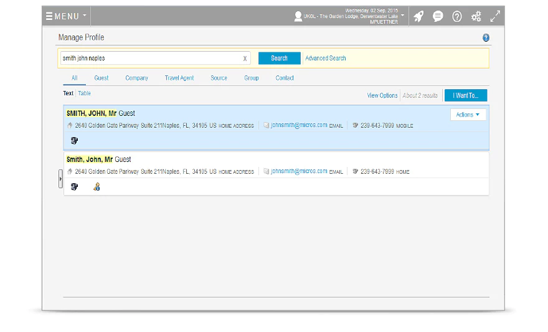Switch to Table view

(85, 93)
